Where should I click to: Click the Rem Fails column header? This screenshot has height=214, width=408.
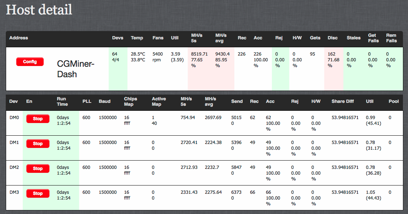(x=391, y=38)
